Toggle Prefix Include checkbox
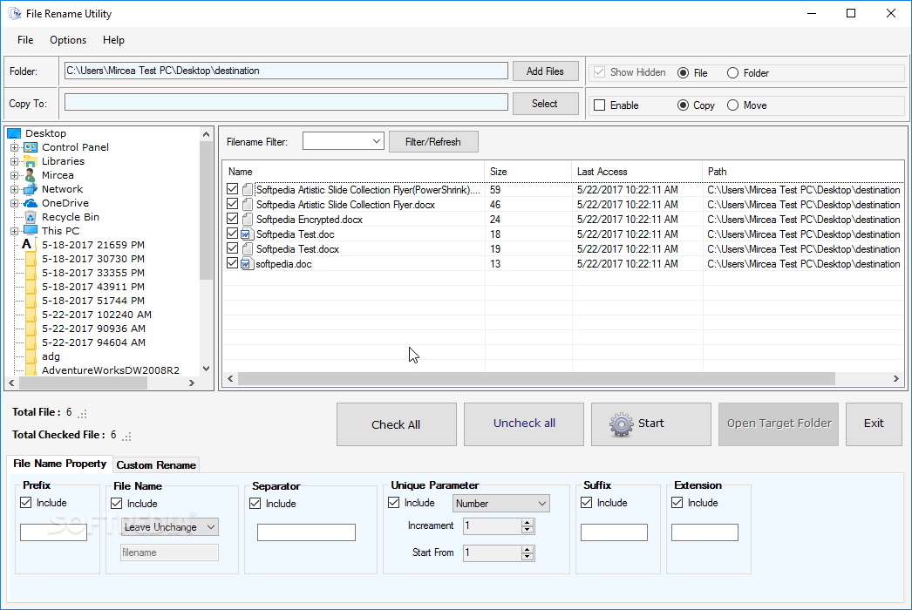 click(x=25, y=503)
